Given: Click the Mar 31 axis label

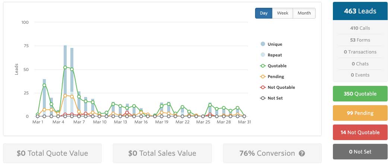Looking at the screenshot, I should point(244,122).
